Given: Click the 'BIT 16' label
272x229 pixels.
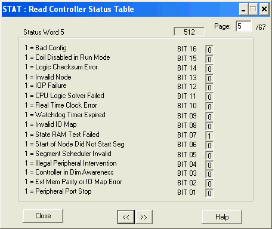Looking at the screenshot, I should click(187, 49).
